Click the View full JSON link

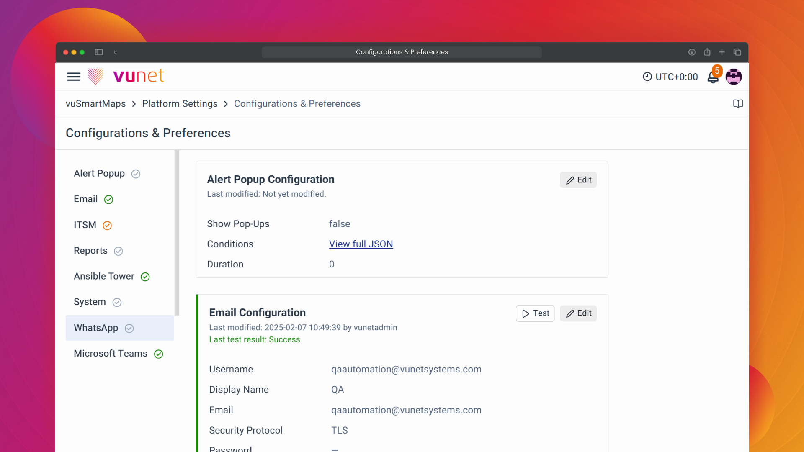click(361, 244)
